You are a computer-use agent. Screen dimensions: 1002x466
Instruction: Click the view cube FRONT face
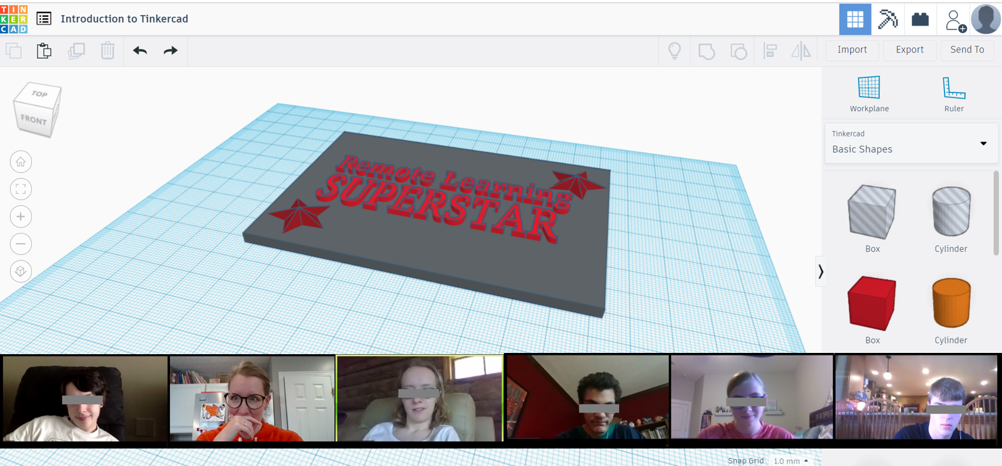[x=34, y=120]
